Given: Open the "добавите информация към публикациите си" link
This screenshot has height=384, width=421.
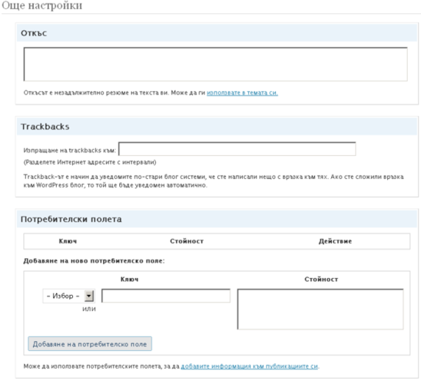Looking at the screenshot, I should tap(250, 366).
